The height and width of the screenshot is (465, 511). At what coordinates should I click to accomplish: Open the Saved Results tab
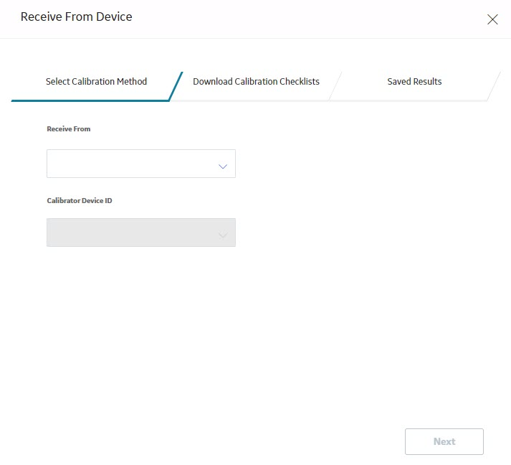(414, 81)
